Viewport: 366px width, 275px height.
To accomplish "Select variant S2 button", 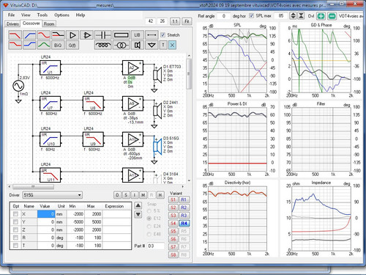I will click(x=173, y=208).
